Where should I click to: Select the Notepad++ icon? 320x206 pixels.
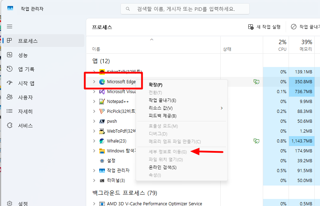[x=102, y=102]
